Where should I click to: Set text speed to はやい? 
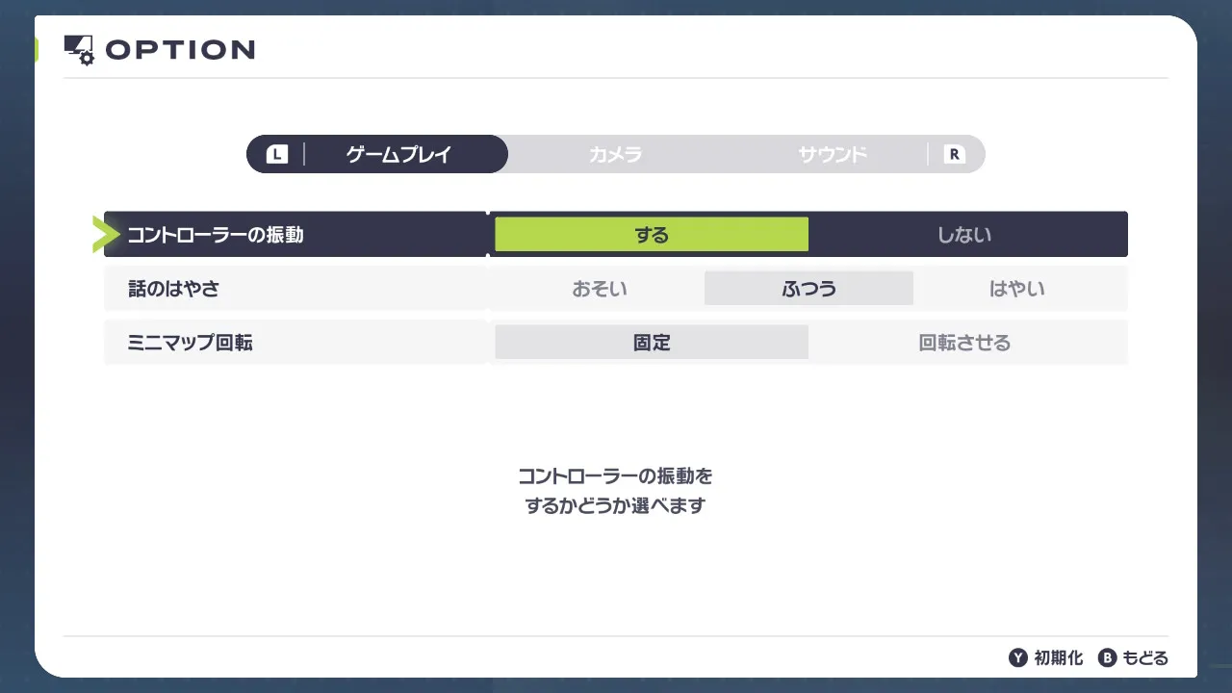pos(1017,289)
